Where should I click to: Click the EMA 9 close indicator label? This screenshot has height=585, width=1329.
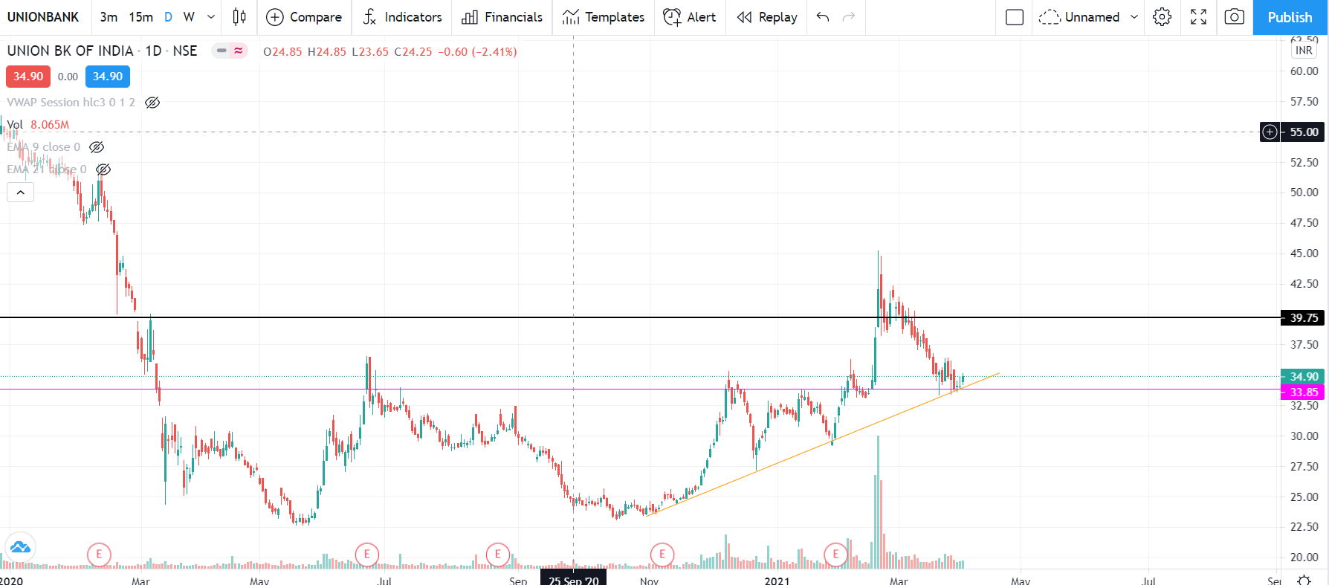point(44,147)
